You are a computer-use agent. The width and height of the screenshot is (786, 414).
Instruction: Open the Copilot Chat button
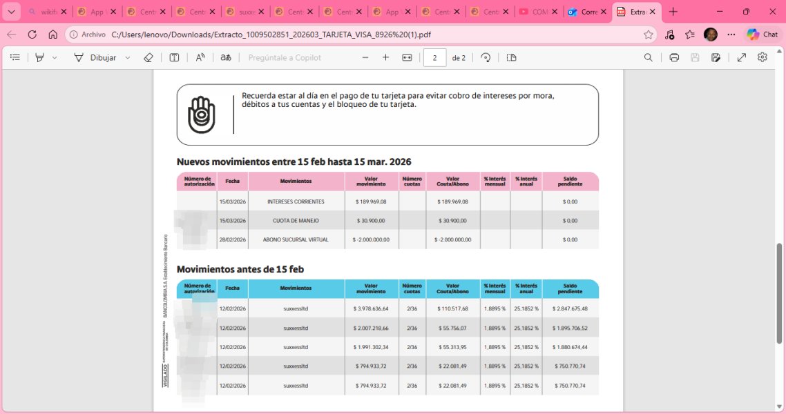click(x=762, y=34)
